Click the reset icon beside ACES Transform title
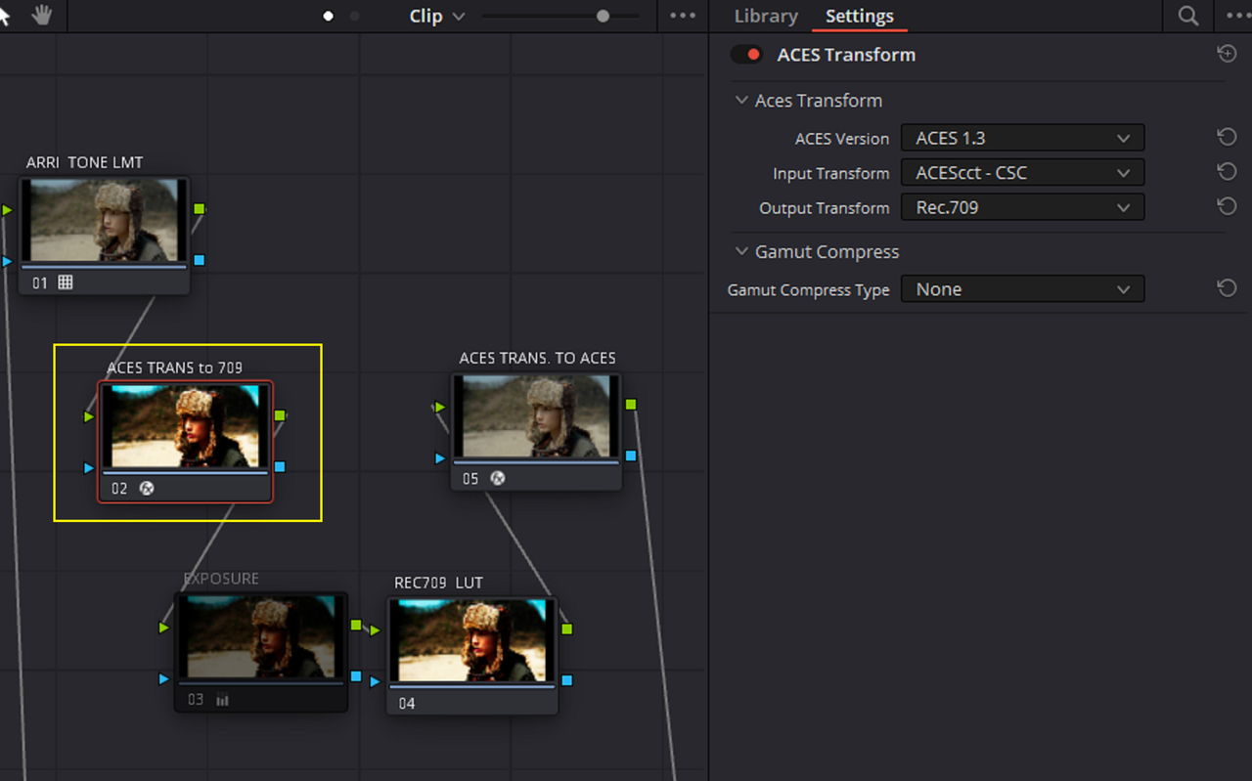The width and height of the screenshot is (1252, 781). 1227,54
